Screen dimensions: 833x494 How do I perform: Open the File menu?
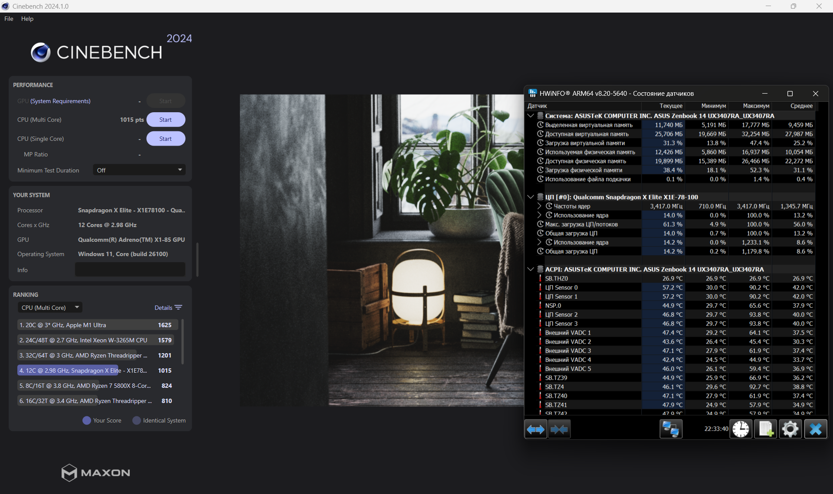point(9,19)
